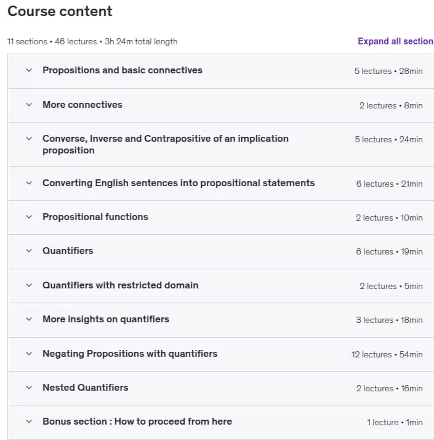Open chevron for Converting English sentences section

point(29,183)
